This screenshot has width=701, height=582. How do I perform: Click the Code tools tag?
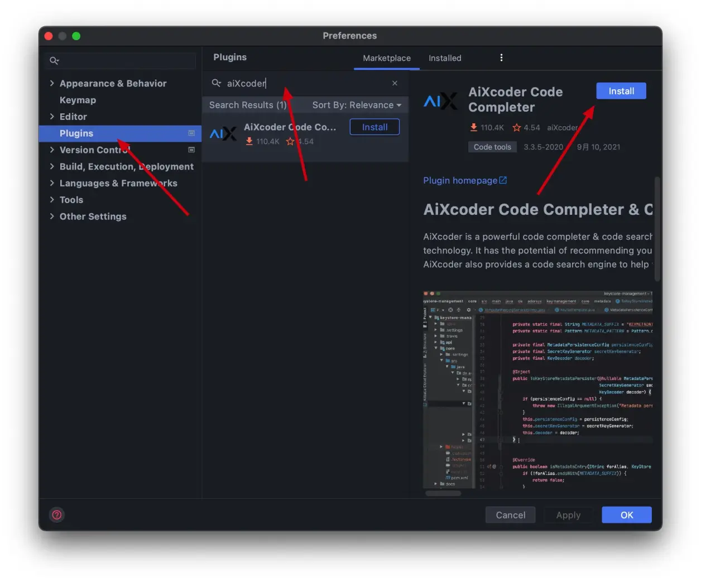point(492,147)
